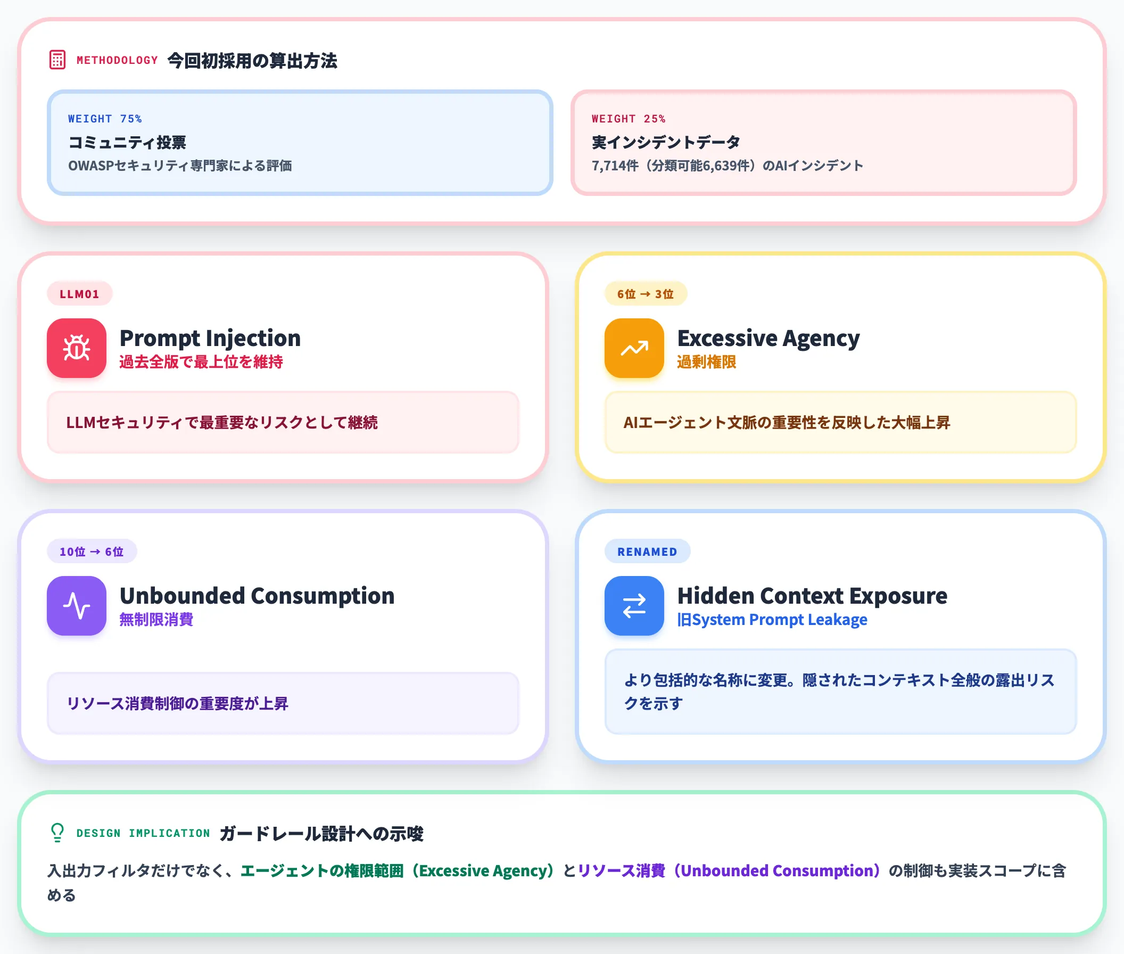1124x954 pixels.
Task: Select the 10位 → 6位 rank badge
Action: coord(92,551)
